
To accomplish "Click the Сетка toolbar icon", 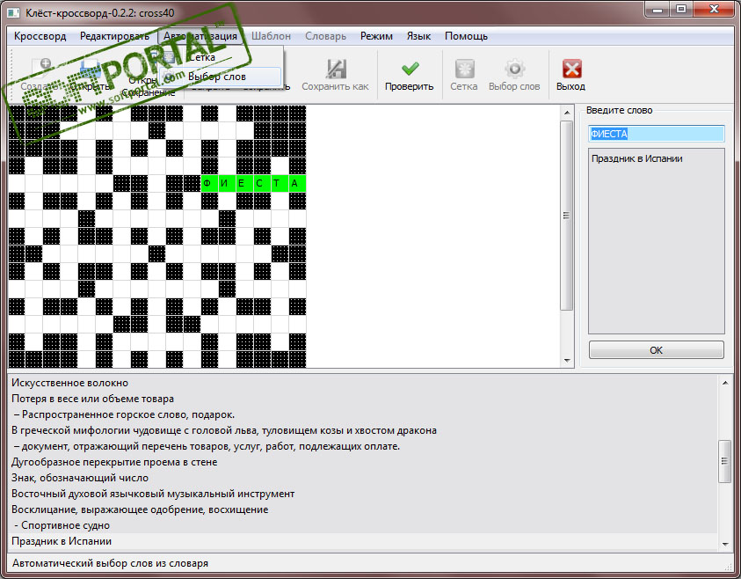I will 464,69.
